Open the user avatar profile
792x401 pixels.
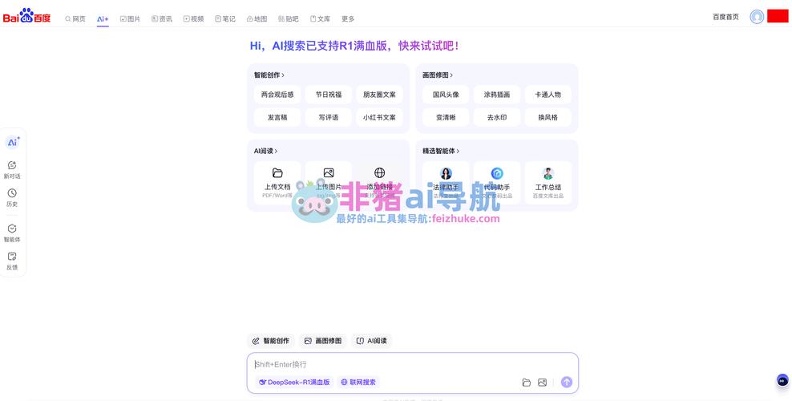[x=757, y=17]
